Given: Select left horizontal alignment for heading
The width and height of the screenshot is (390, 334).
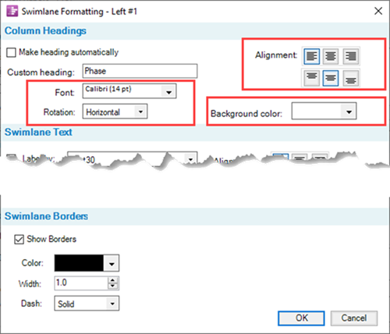Looking at the screenshot, I should click(311, 56).
